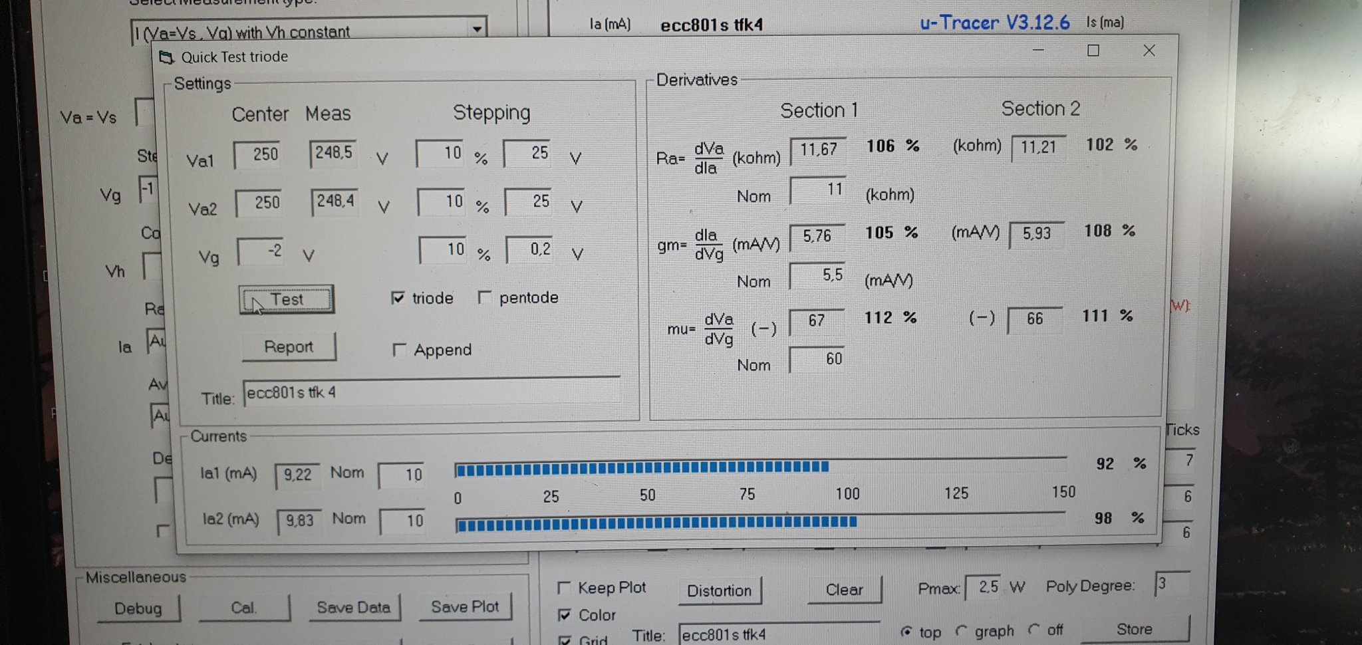Click the main window plot Title field
The height and width of the screenshot is (645, 1362).
779,635
